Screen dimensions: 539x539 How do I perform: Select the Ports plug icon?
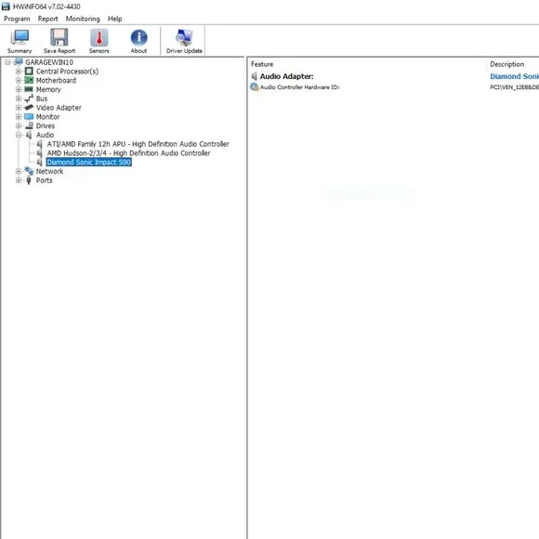(x=29, y=180)
